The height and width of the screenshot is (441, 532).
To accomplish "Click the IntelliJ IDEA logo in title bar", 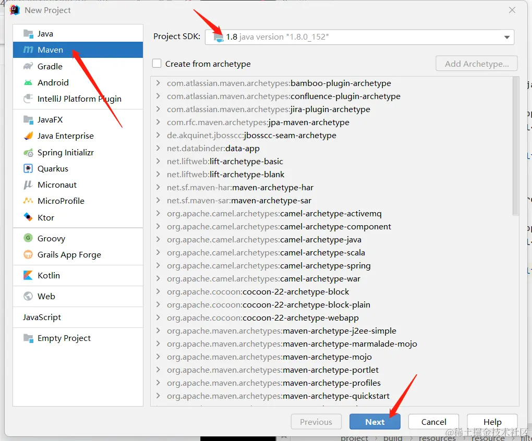I will coord(15,10).
